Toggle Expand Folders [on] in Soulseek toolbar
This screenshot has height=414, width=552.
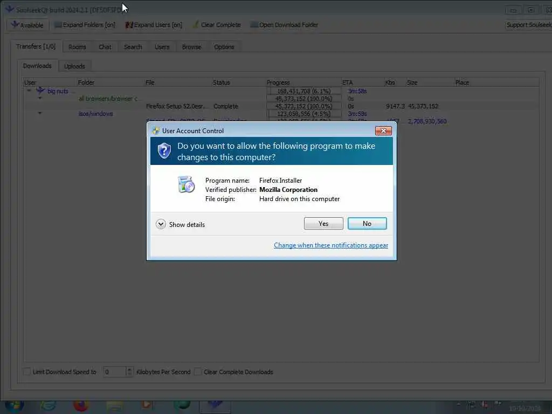tap(85, 25)
